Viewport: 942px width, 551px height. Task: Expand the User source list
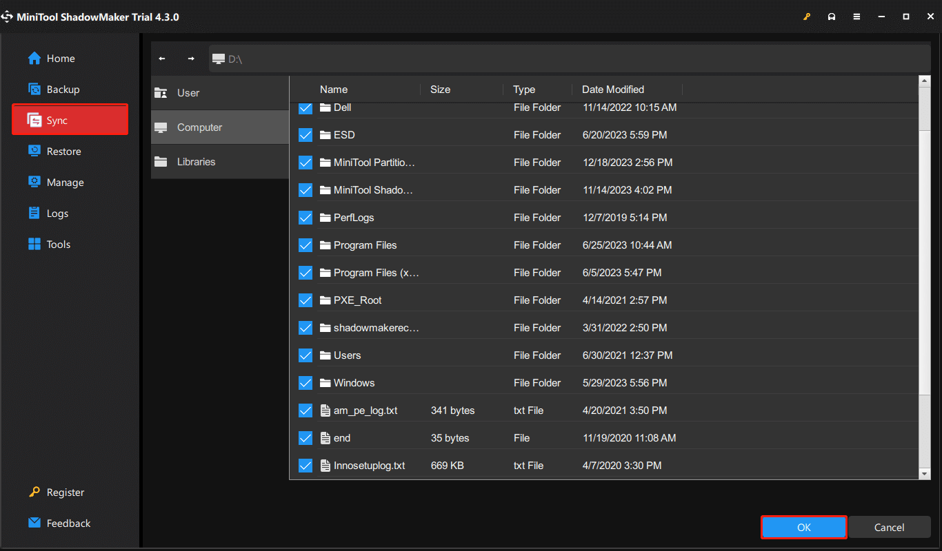tap(189, 92)
